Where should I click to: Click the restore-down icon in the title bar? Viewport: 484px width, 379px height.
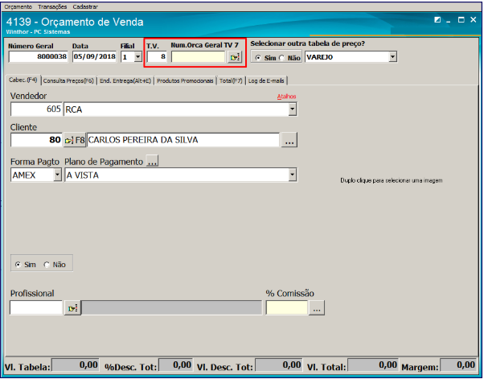[x=437, y=20]
